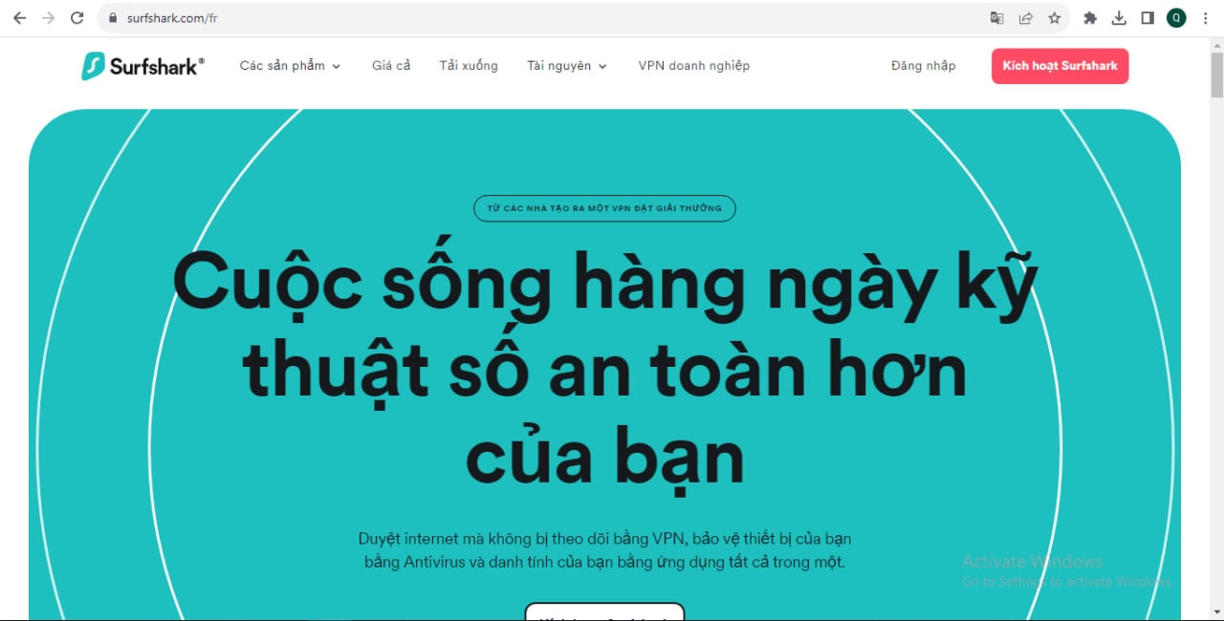Expand the Tài nguyên dropdown

point(566,66)
